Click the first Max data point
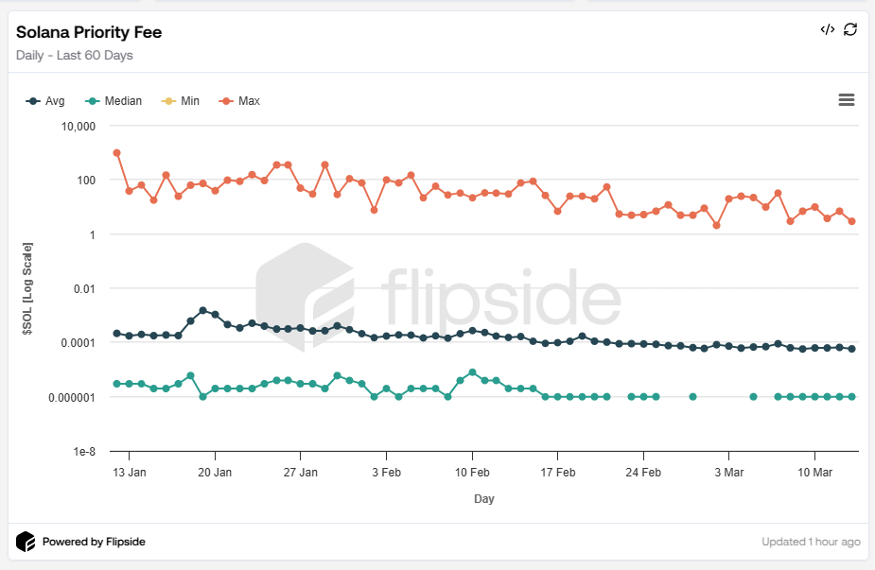The image size is (875, 570). point(116,152)
